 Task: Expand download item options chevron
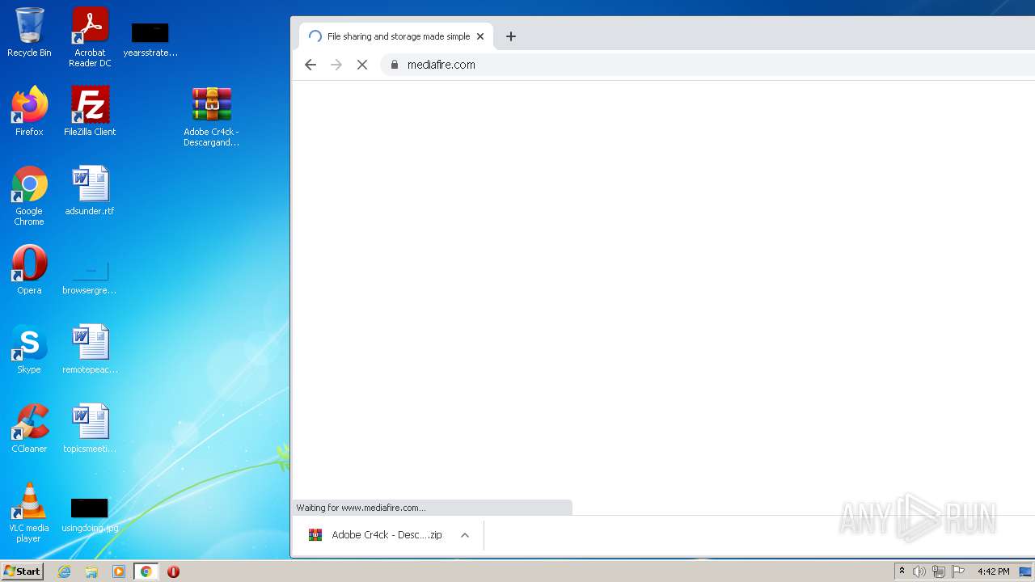465,535
